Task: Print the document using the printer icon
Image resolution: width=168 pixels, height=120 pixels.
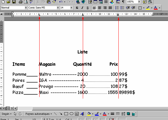Action: [21, 2]
